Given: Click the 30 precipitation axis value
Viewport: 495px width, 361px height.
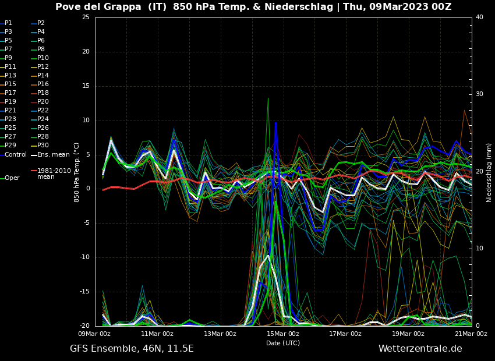Looking at the screenshot, I should [479, 94].
